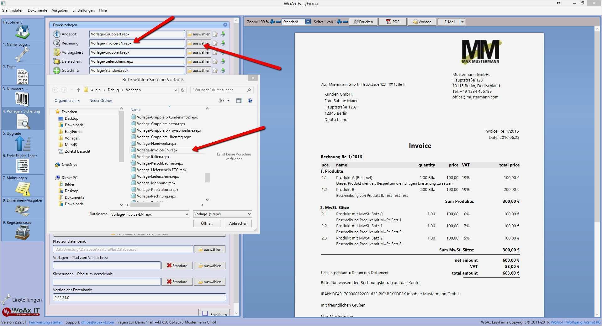Viewport: 602px width, 326px height.
Task: Click the view mode icon in file dialog
Action: [222, 101]
